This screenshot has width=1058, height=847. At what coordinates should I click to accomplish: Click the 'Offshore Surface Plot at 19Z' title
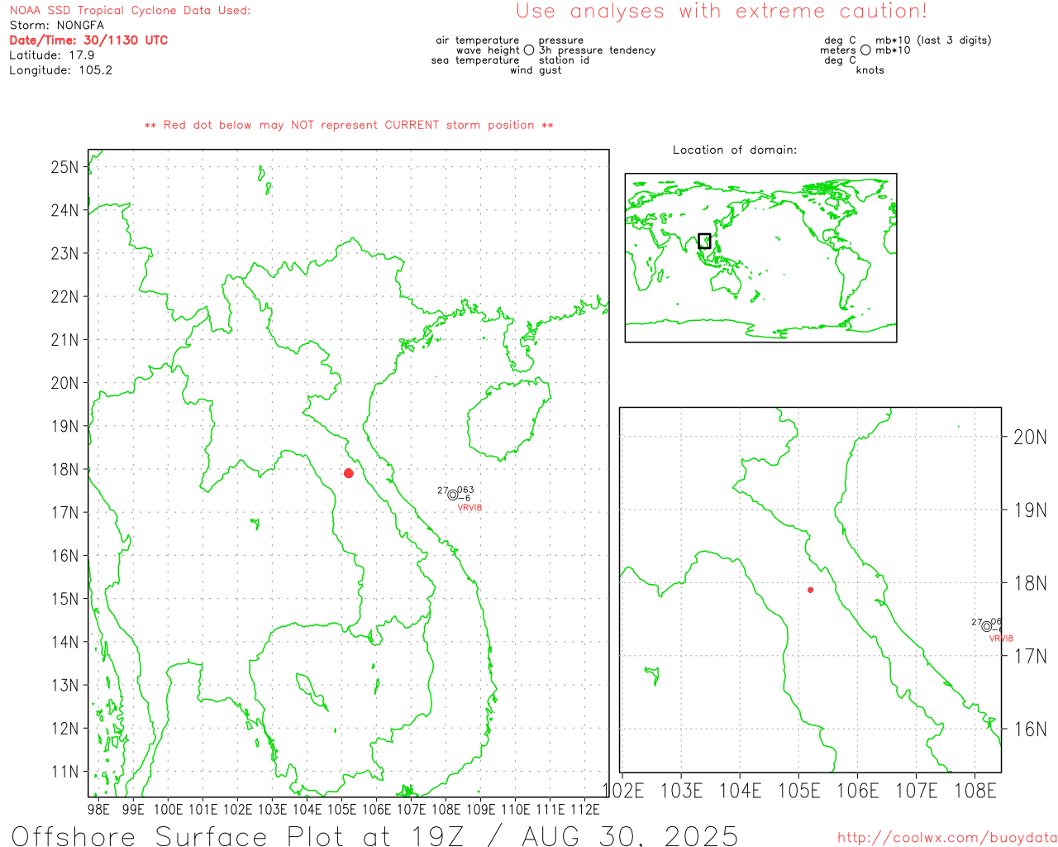tap(375, 835)
